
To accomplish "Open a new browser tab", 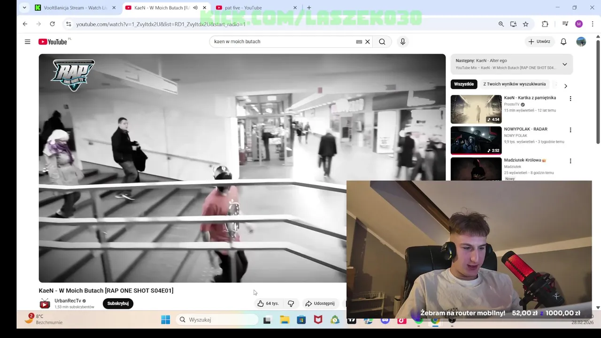I will [309, 8].
